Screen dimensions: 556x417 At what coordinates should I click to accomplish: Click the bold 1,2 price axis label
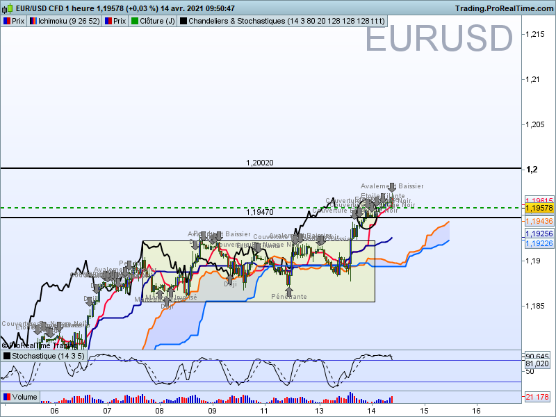(532, 170)
